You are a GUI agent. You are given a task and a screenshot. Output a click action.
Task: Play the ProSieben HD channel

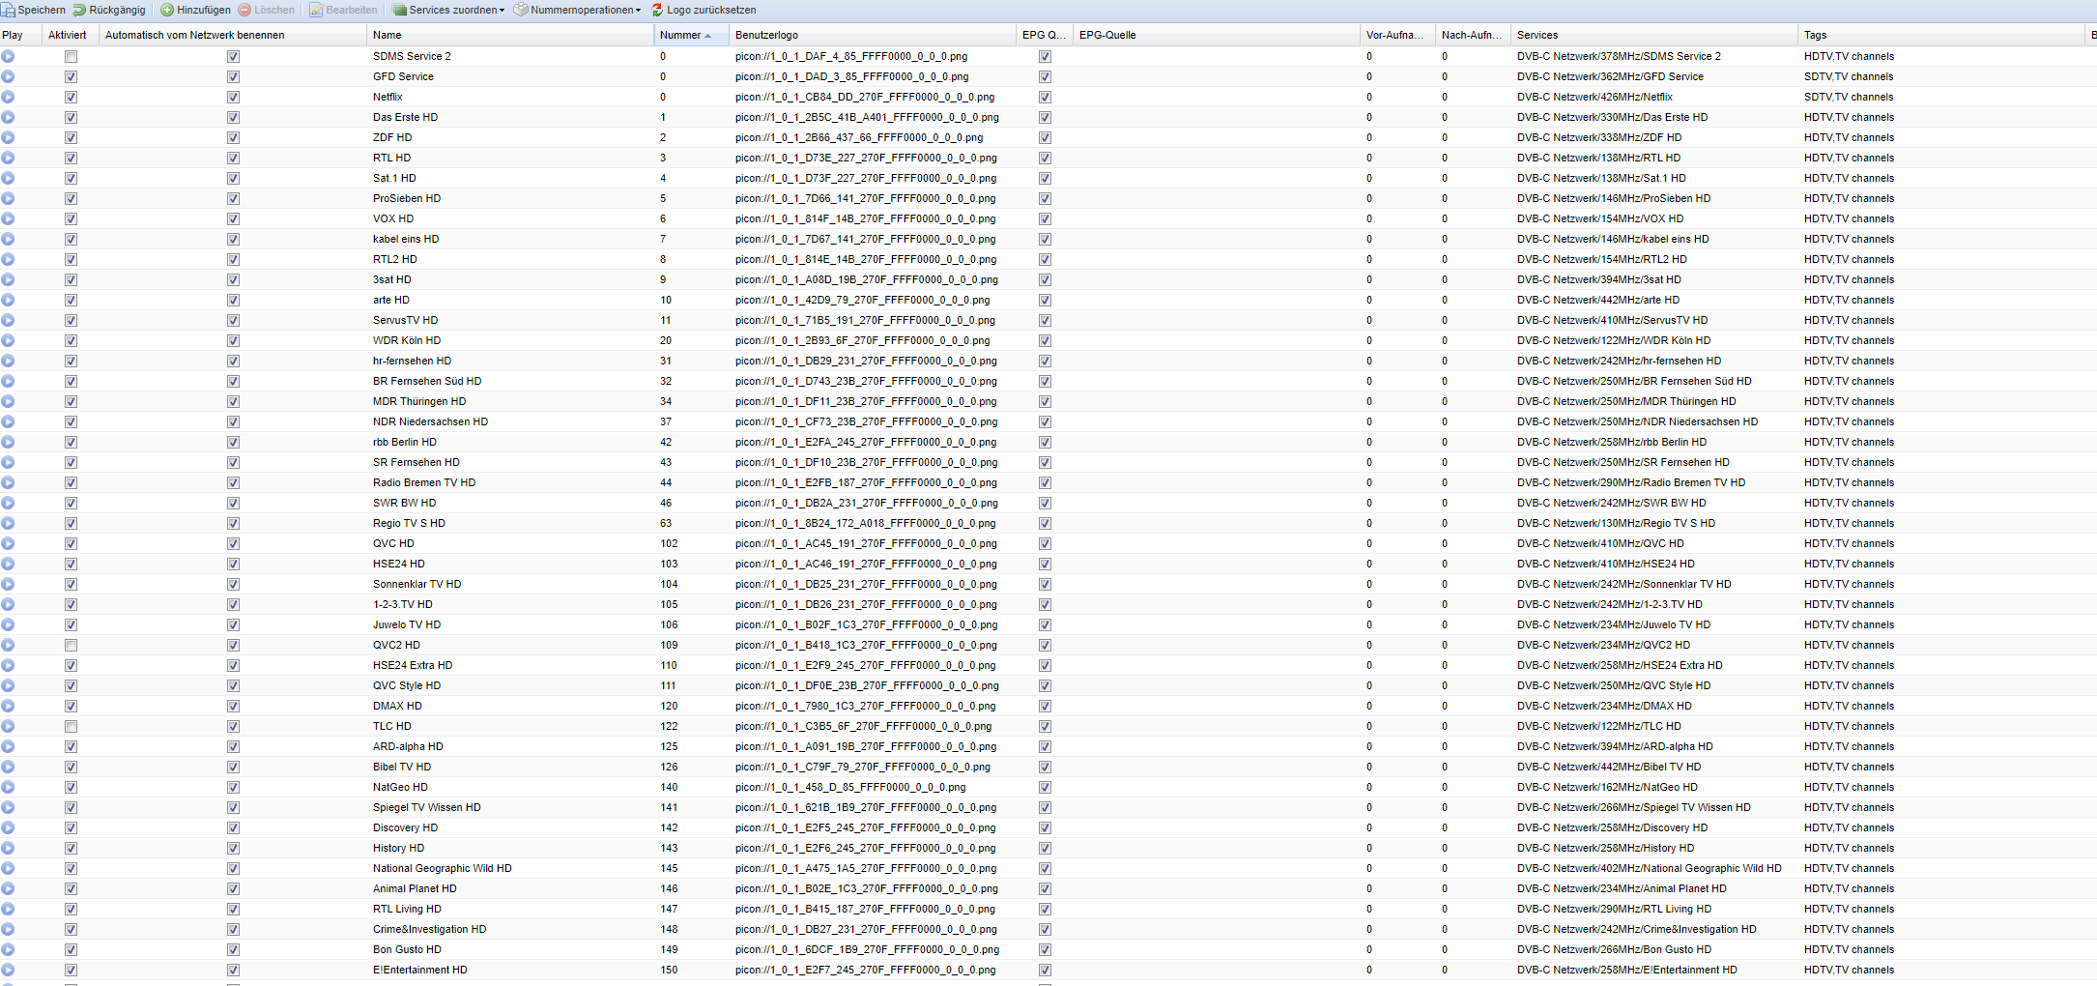point(8,198)
